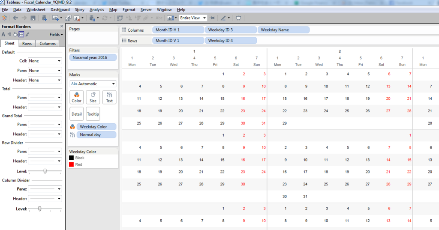Select the Format Font 'A' icon
This screenshot has height=230, width=439.
pyautogui.click(x=3, y=34)
